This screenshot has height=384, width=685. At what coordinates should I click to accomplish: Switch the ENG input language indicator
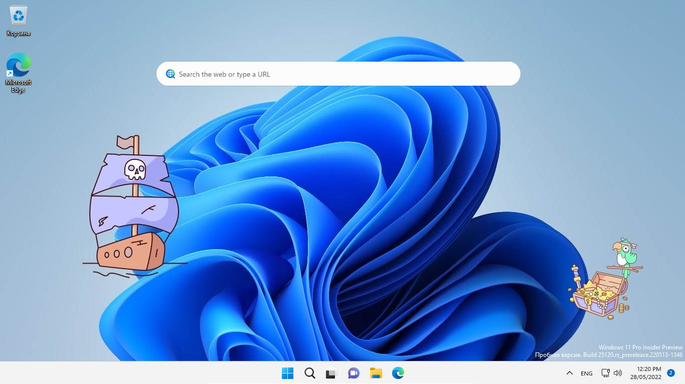point(586,373)
